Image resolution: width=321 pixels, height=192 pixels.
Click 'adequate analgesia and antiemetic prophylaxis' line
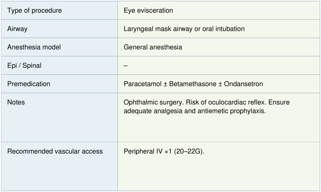[x=195, y=111]
